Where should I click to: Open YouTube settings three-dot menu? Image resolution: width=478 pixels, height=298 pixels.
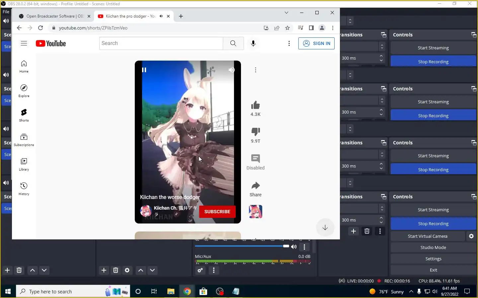tap(289, 43)
